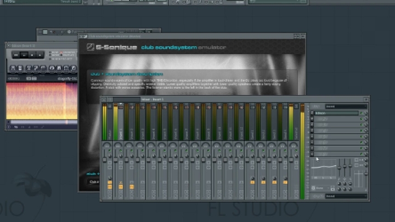The width and height of the screenshot is (395, 222).
Task: Open Edison's File floppy disk menu icon
Action: 13,68
